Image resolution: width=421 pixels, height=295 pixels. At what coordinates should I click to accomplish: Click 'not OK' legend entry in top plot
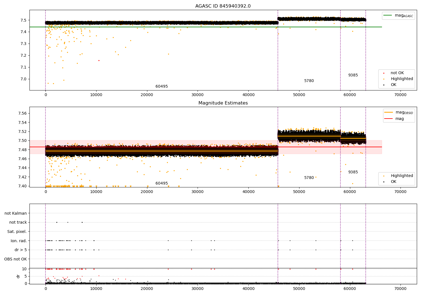coord(397,73)
